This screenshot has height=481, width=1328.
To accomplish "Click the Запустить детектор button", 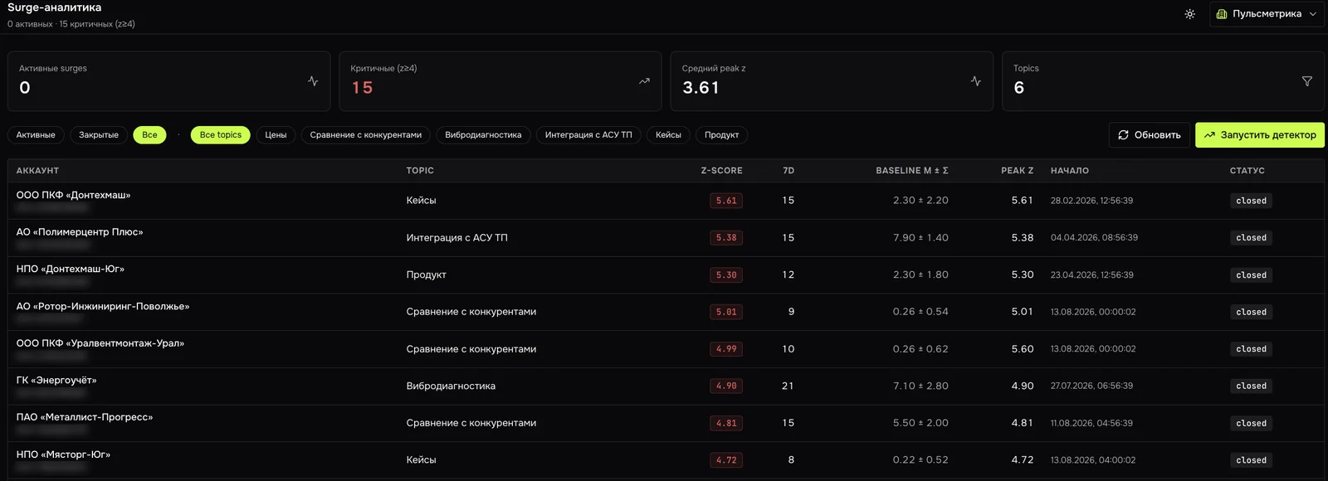I will (1259, 134).
